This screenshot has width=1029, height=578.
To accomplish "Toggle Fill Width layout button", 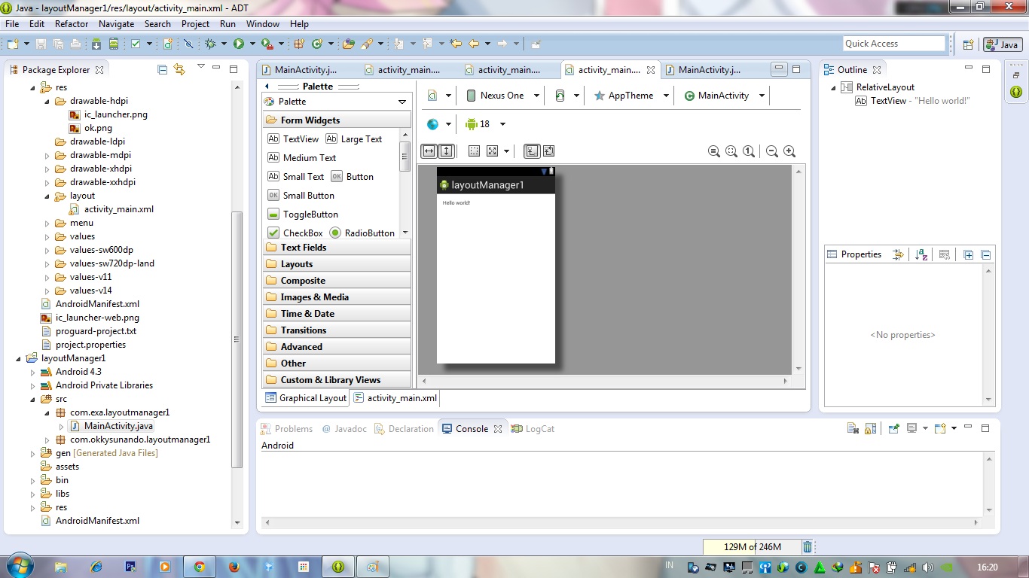I will [x=429, y=151].
